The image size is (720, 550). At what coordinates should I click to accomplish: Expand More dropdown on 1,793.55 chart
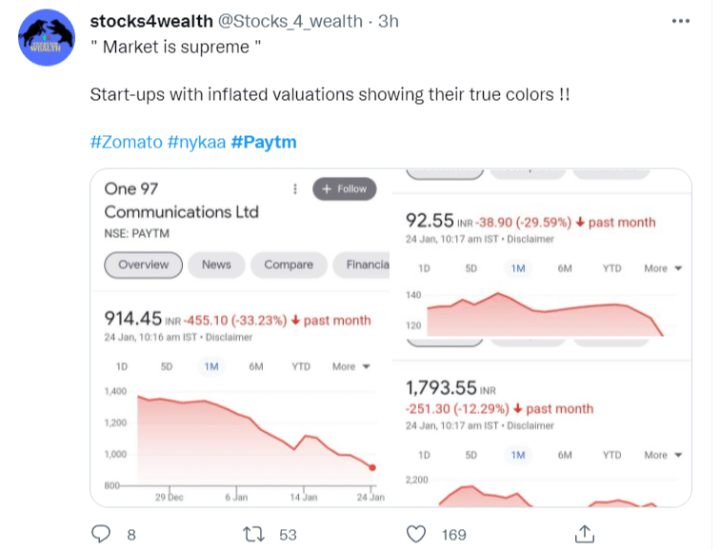click(663, 455)
